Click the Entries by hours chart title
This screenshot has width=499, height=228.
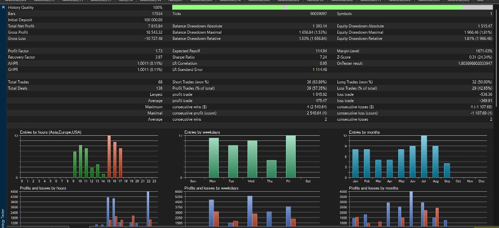(50, 132)
